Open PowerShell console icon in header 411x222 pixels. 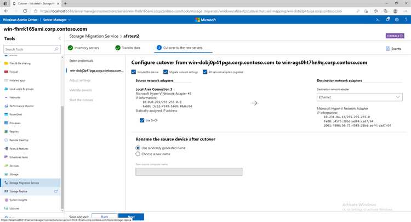click(x=378, y=20)
